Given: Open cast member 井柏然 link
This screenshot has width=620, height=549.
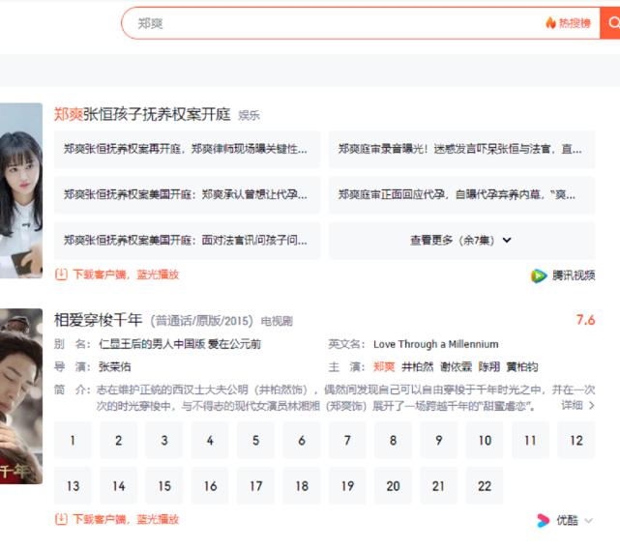Looking at the screenshot, I should (418, 366).
